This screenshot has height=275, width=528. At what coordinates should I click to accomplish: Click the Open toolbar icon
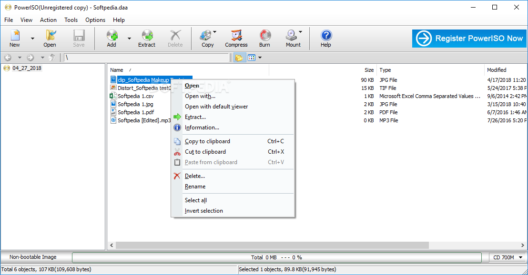point(50,35)
